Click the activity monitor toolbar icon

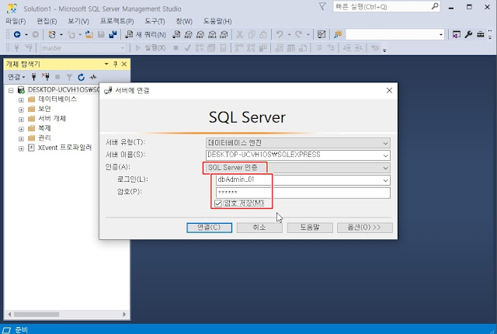(x=321, y=34)
